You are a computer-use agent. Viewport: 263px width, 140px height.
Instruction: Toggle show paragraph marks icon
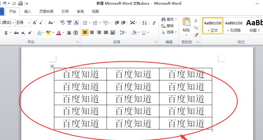[154, 23]
